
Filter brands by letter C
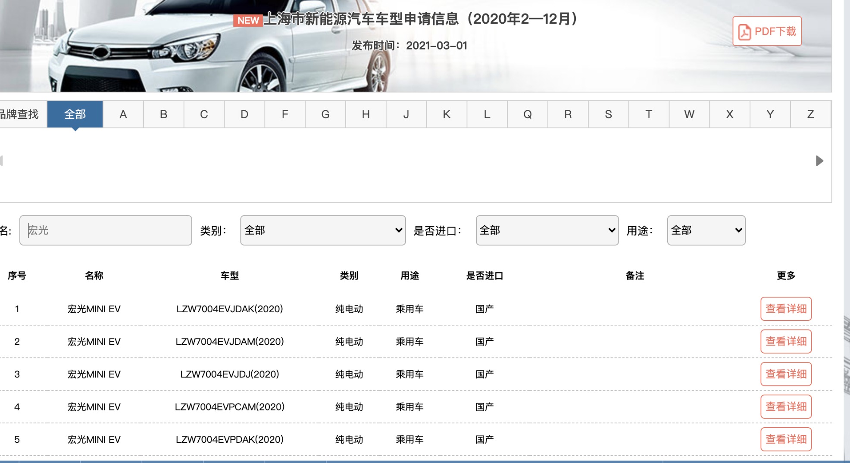204,114
